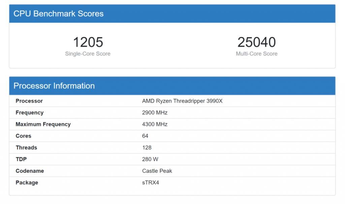Select the 1205 single-core score number
The image size is (345, 204).
coord(88,42)
